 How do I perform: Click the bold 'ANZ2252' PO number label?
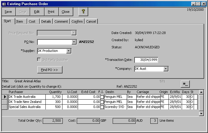(86, 42)
